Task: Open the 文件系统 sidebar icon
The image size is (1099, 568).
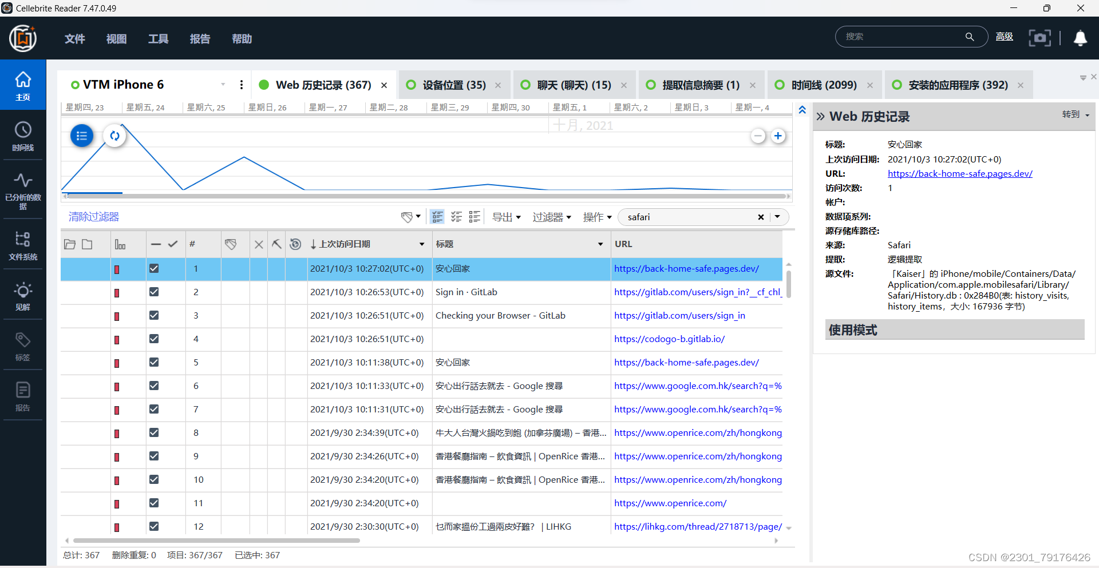Action: [23, 245]
